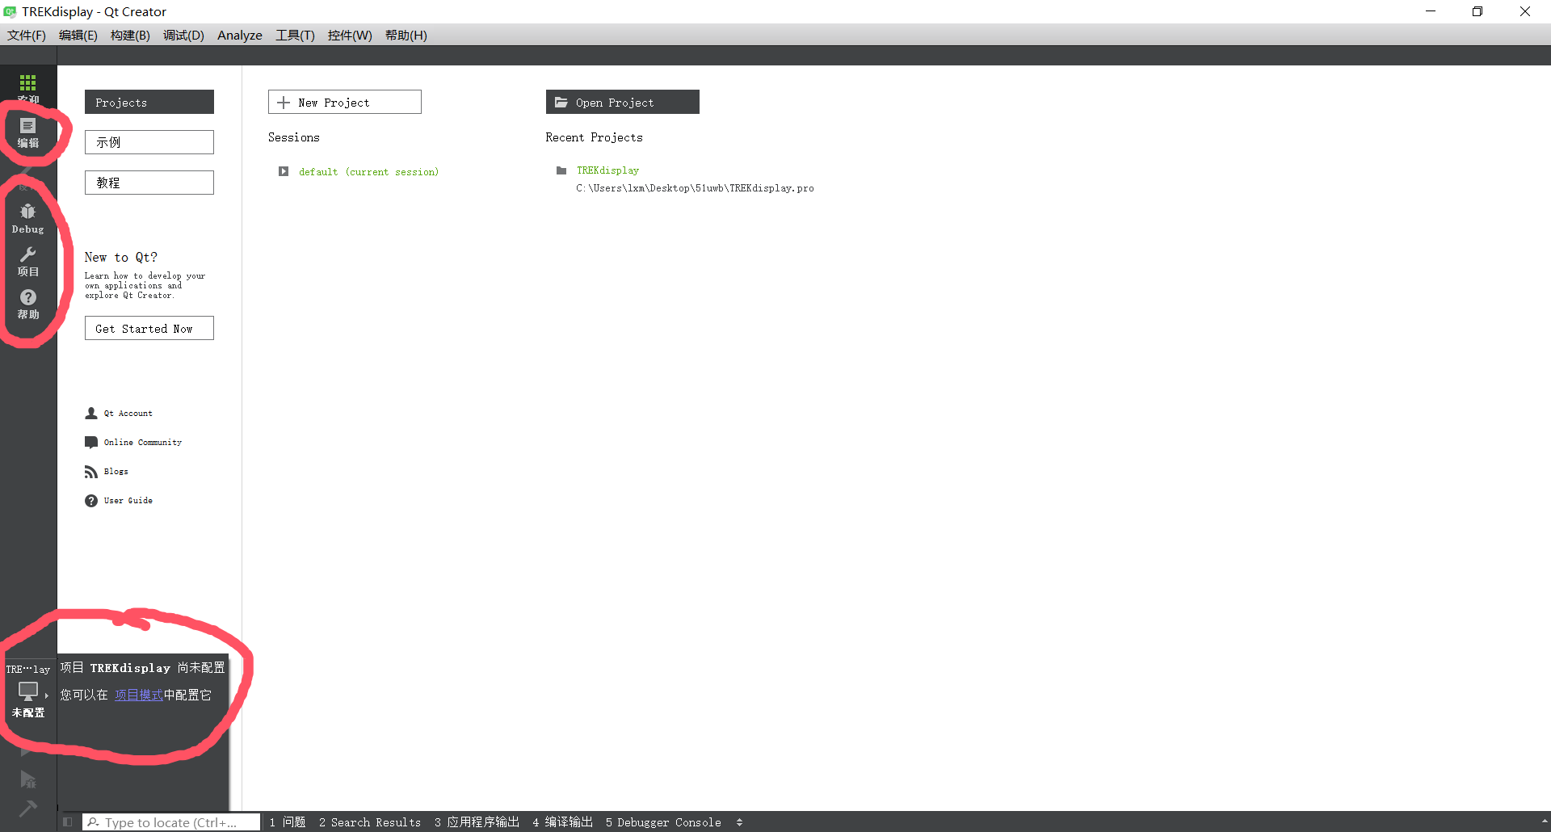Open Qt Account link

click(128, 413)
